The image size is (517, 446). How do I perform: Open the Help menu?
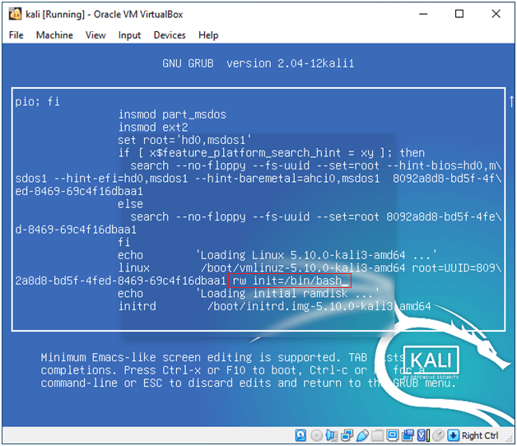point(208,35)
